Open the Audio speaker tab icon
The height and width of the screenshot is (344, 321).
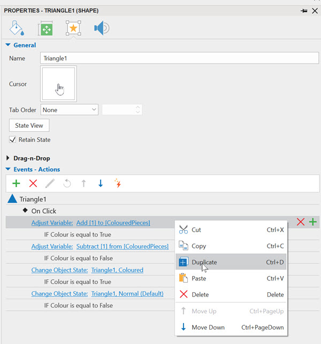(101, 28)
